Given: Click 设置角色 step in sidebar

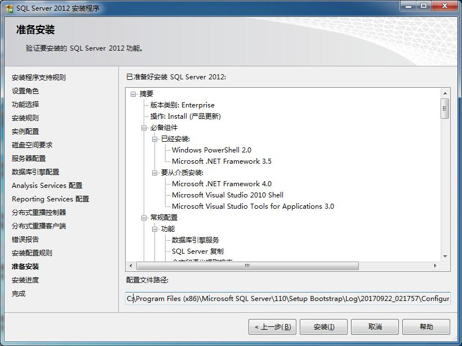Looking at the screenshot, I should click(25, 91).
